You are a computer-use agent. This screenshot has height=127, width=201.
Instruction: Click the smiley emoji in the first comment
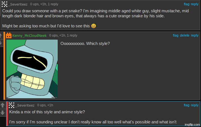click(94, 26)
